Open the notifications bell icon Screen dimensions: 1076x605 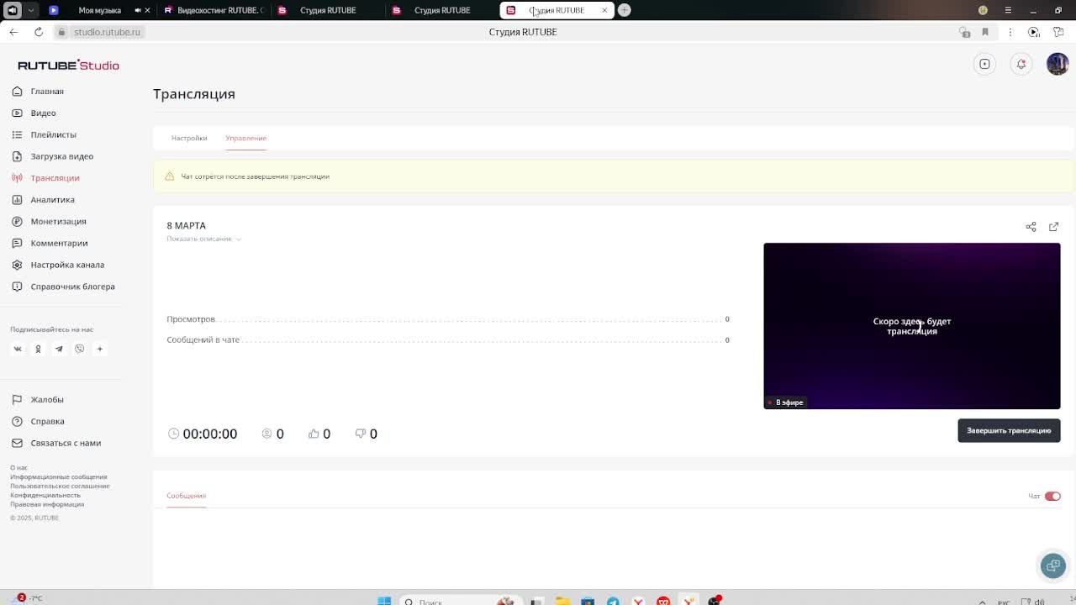point(1021,64)
